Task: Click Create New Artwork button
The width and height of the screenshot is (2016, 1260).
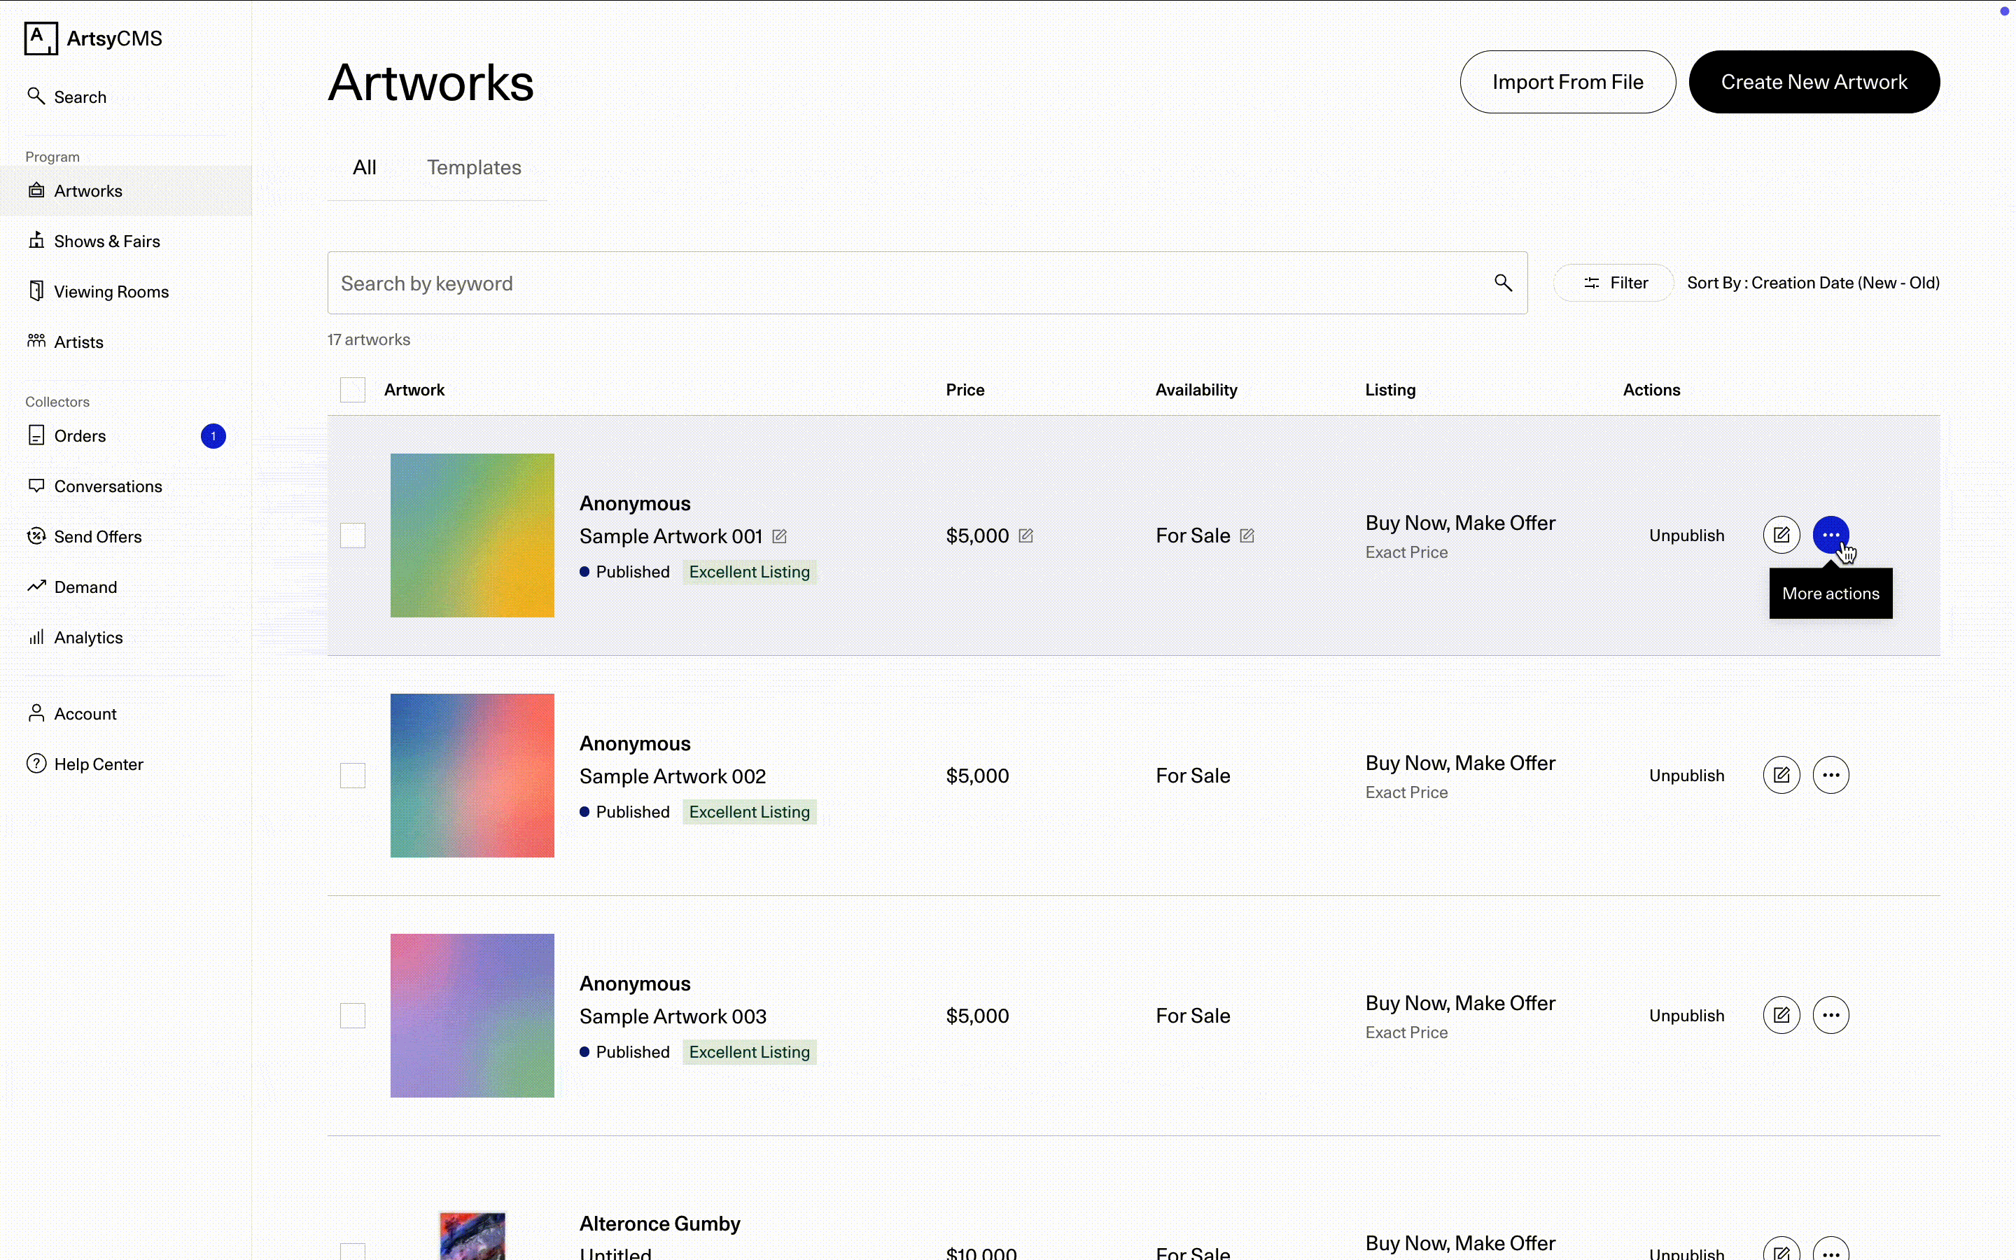Action: coord(1814,82)
